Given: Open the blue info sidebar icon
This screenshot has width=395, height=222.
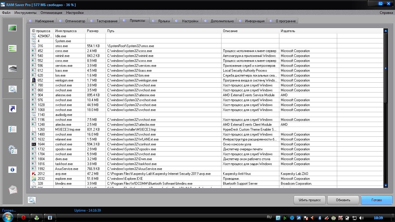Looking at the screenshot, I should click(12, 170).
